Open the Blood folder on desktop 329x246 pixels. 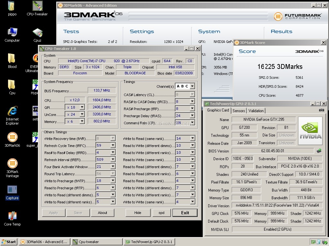click(x=12, y=61)
